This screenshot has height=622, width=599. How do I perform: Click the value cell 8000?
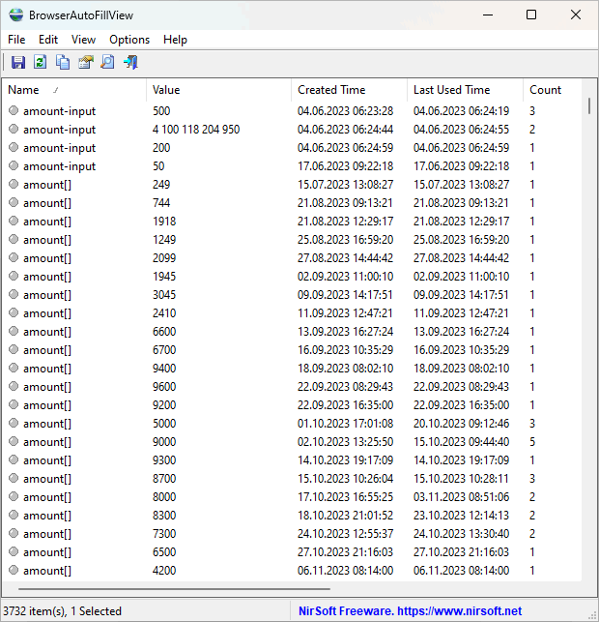coord(164,496)
